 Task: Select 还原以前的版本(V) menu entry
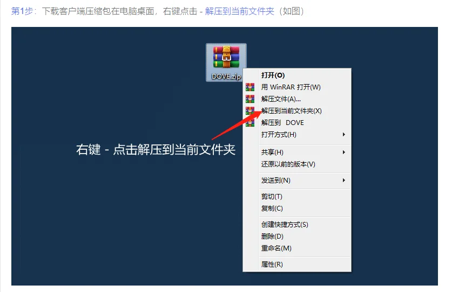tap(288, 164)
